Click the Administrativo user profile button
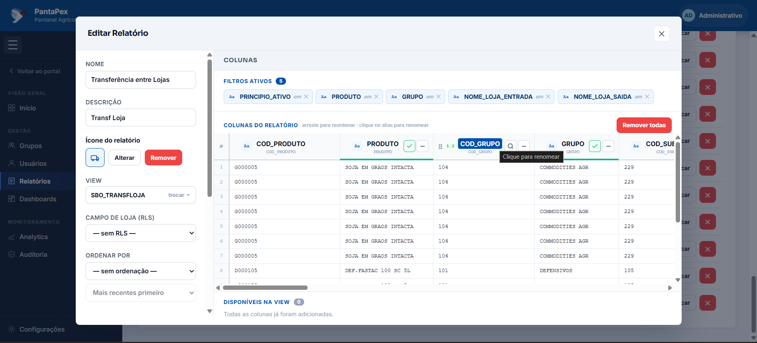 714,15
